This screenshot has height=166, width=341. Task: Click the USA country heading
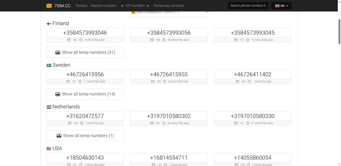click(x=57, y=148)
